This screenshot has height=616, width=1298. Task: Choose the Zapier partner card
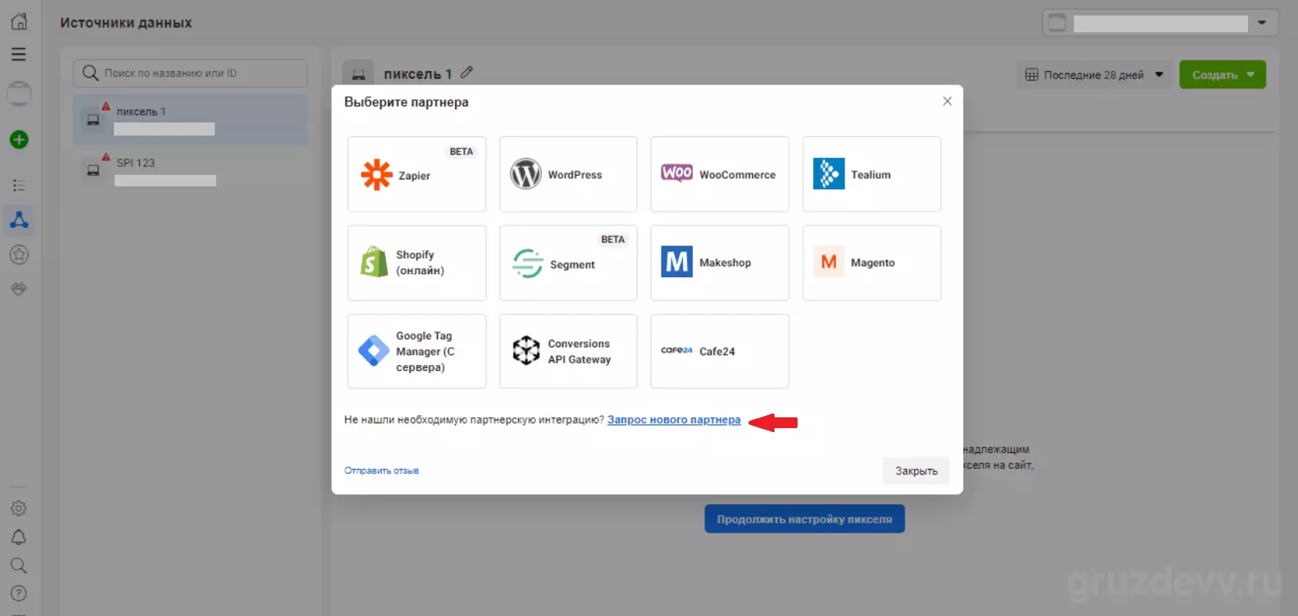point(416,174)
